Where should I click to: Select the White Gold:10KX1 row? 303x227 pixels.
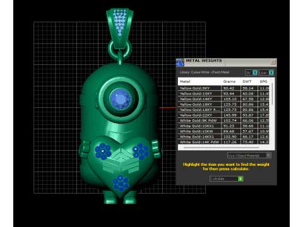[223, 126]
